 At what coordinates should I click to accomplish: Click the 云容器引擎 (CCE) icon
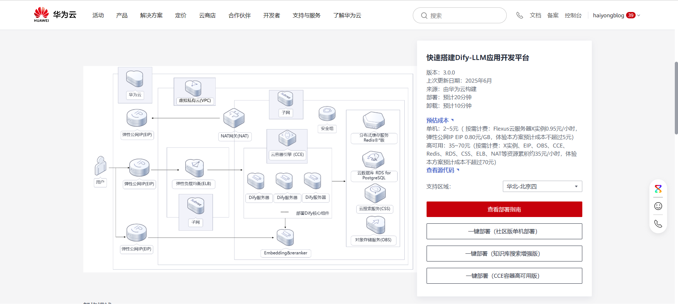(287, 138)
